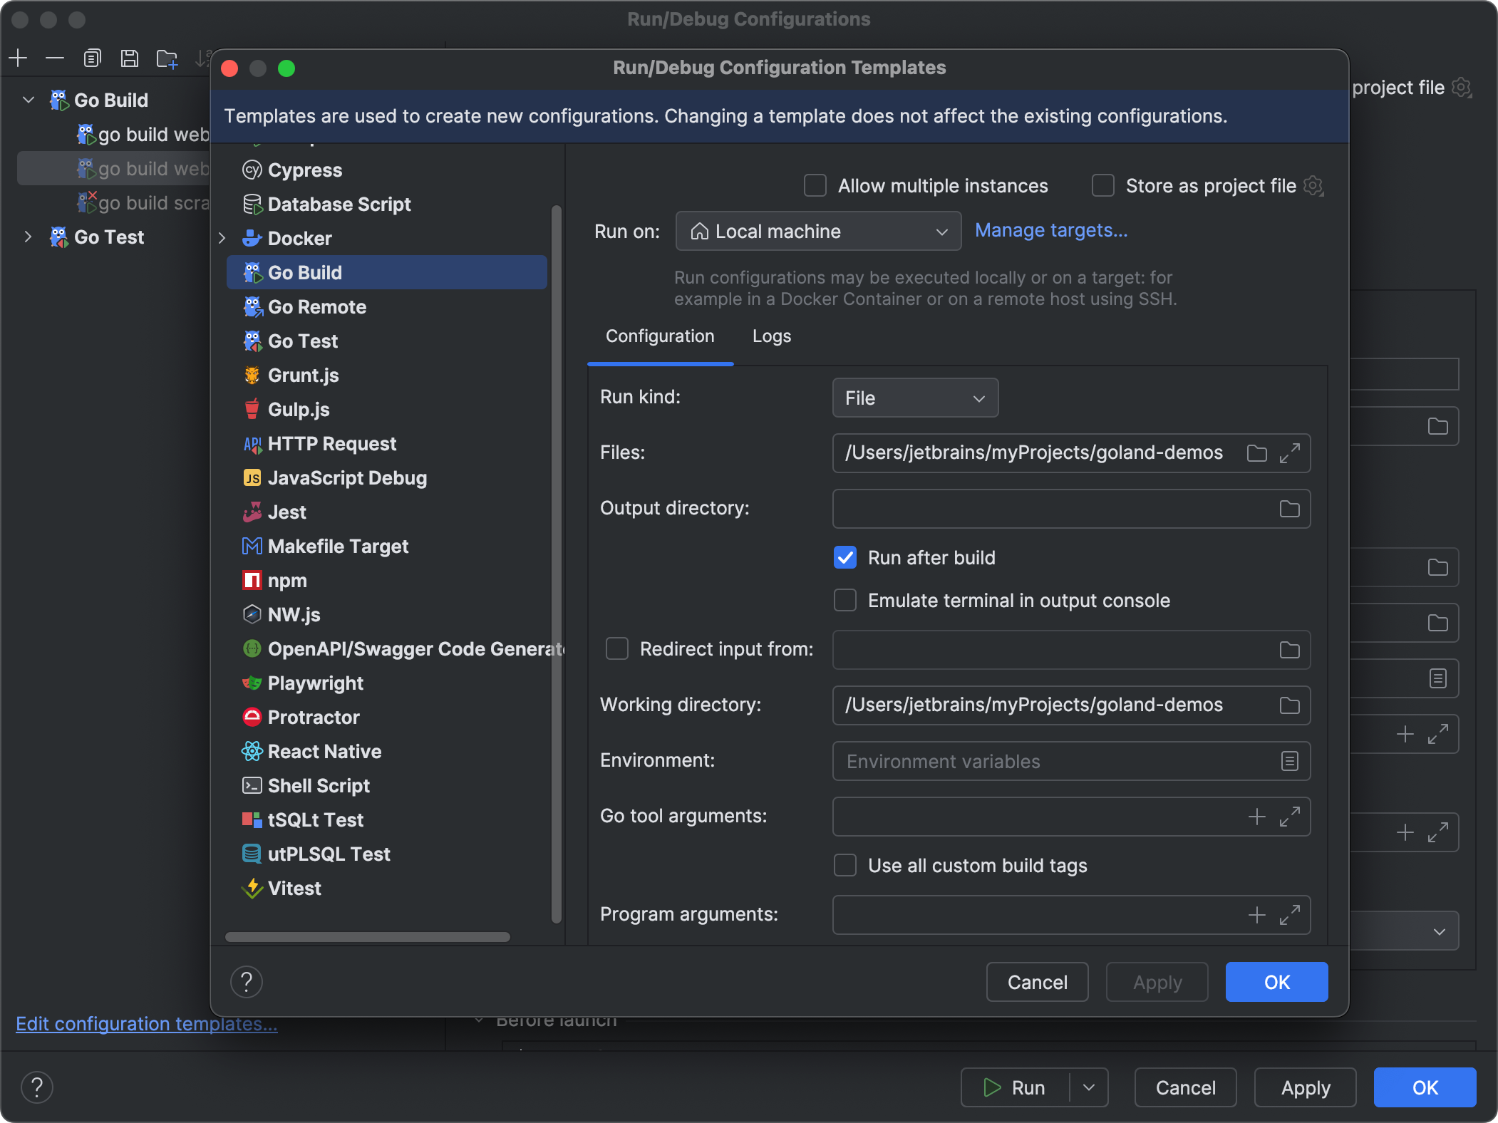Uncheck Run after build

tap(844, 558)
